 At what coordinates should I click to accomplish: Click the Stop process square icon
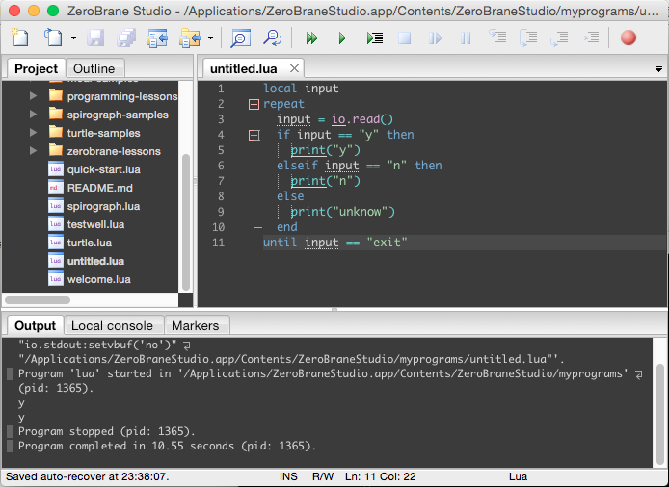[x=405, y=38]
